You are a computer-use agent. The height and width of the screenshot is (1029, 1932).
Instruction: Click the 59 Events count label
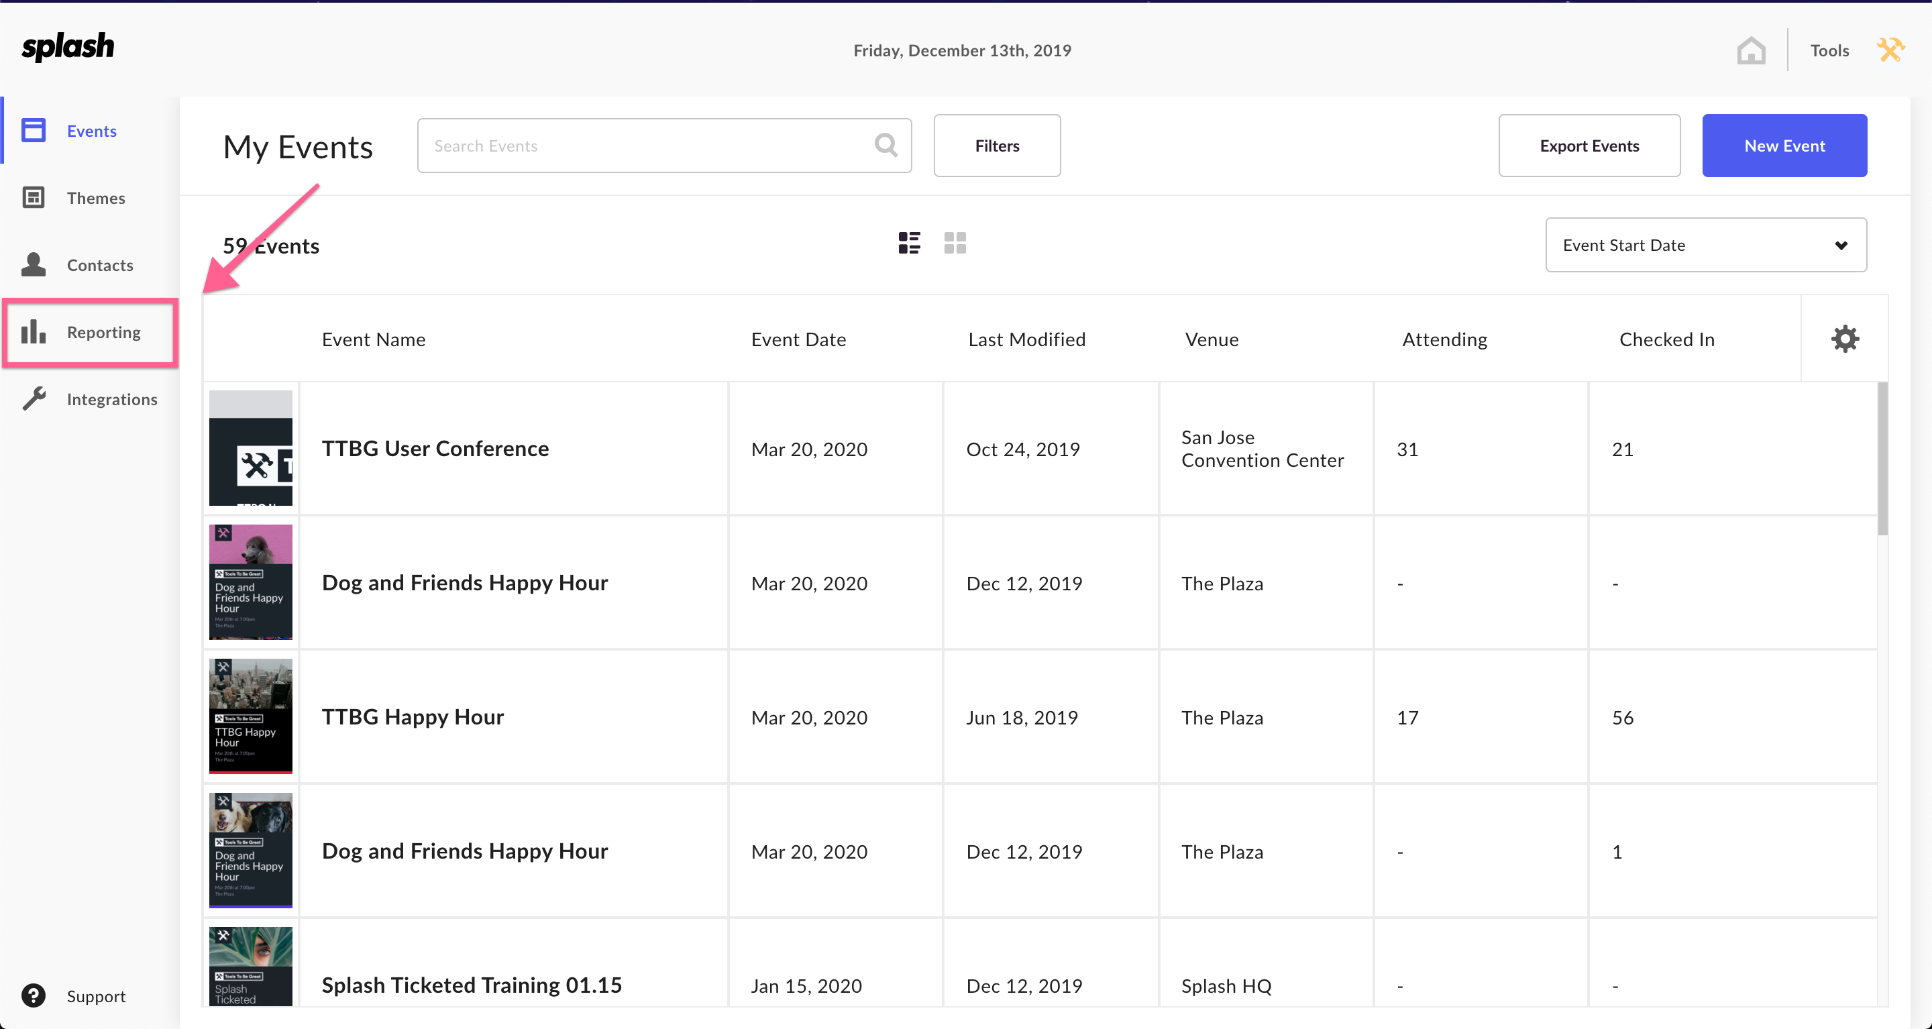click(271, 246)
